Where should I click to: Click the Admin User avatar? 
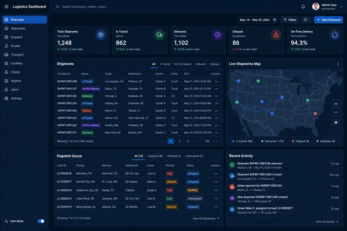tap(316, 7)
